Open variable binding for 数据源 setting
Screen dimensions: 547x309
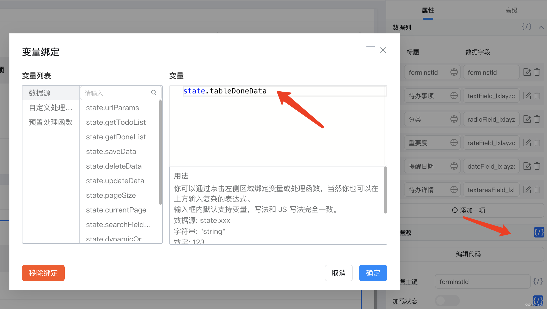point(539,232)
